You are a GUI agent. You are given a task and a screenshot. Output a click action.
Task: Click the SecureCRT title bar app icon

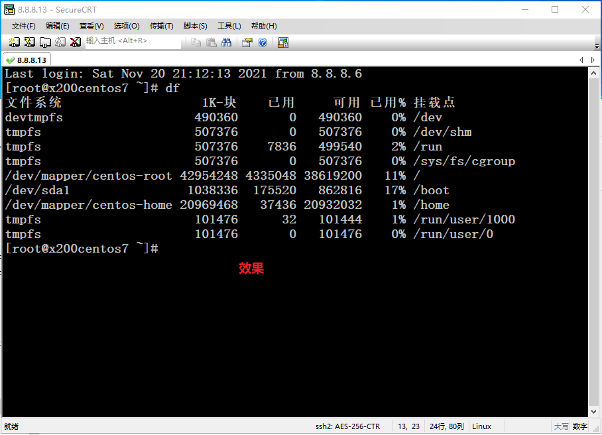[x=9, y=9]
